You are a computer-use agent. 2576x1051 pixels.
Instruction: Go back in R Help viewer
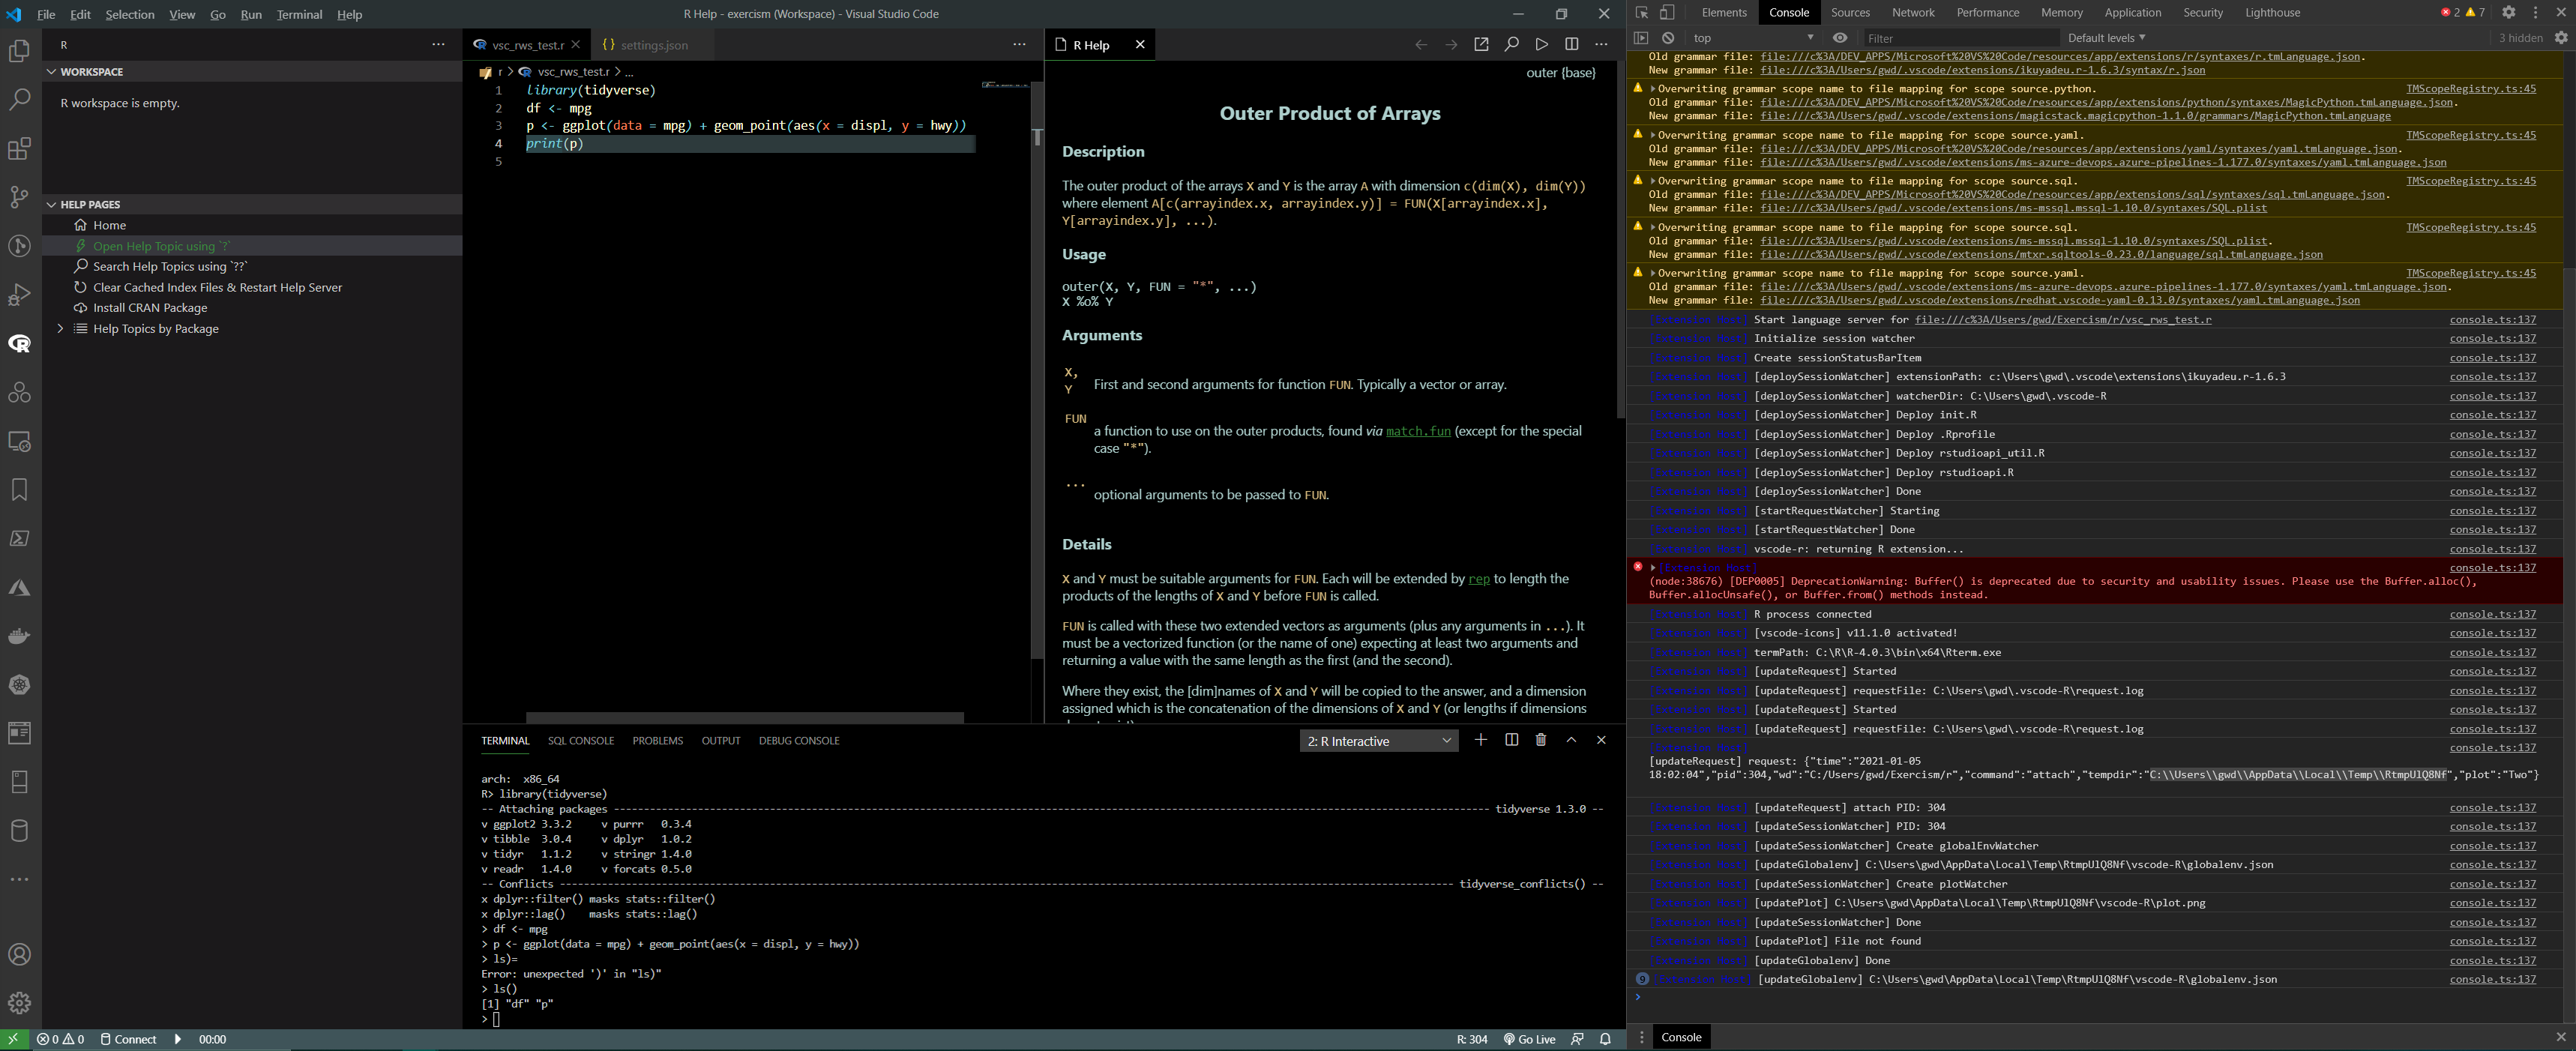pyautogui.click(x=1421, y=45)
